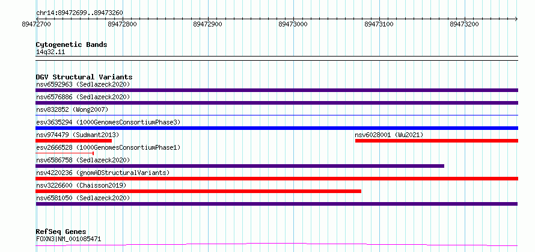Viewport: 535px width, 252px height.
Task: Select the Cytogenetic Bands track title
Action: 72,45
